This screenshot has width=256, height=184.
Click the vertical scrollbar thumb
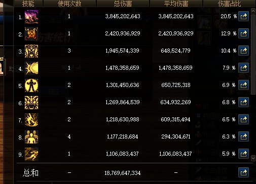pyautogui.click(x=253, y=55)
